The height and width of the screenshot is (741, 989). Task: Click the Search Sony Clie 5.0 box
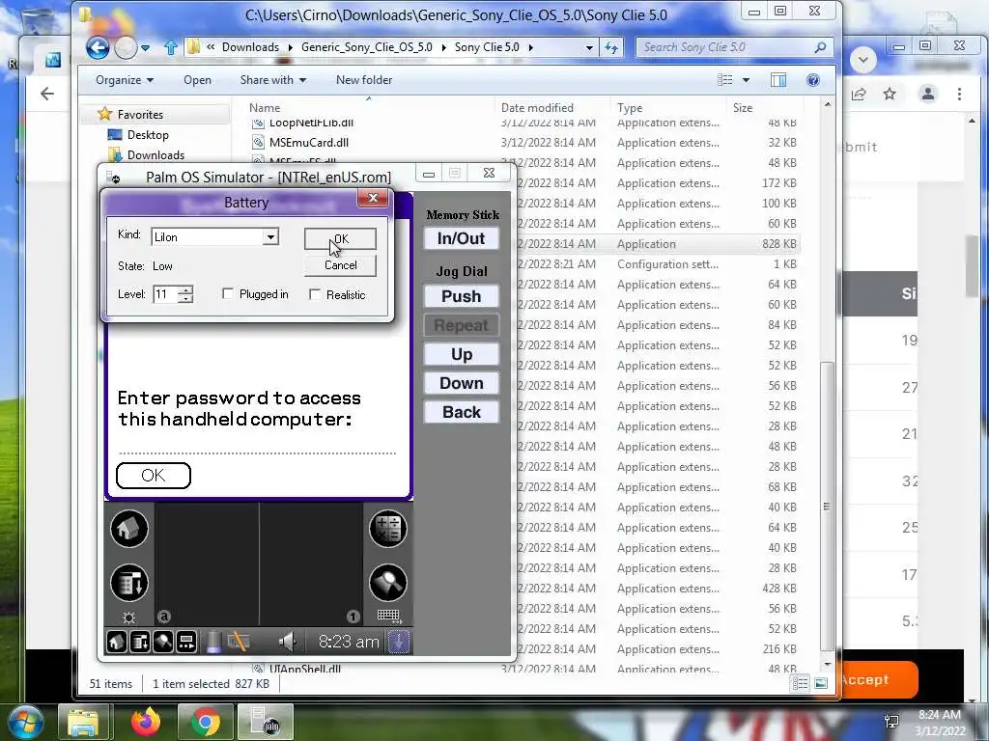click(735, 47)
